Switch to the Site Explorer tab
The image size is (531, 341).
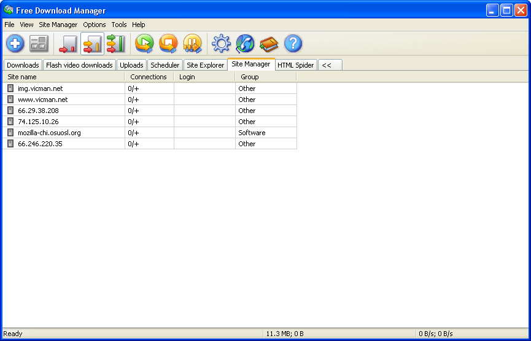click(x=205, y=65)
